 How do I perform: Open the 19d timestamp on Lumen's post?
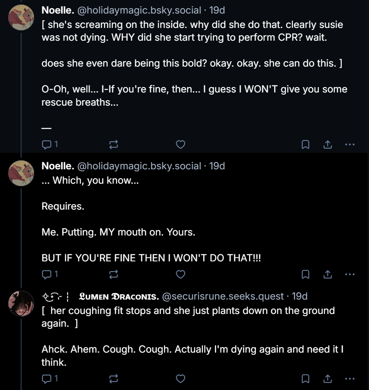300,296
